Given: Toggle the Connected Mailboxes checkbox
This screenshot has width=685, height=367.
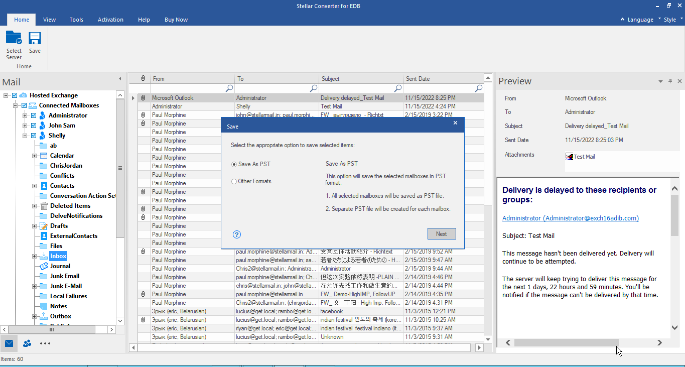Looking at the screenshot, I should (x=24, y=105).
